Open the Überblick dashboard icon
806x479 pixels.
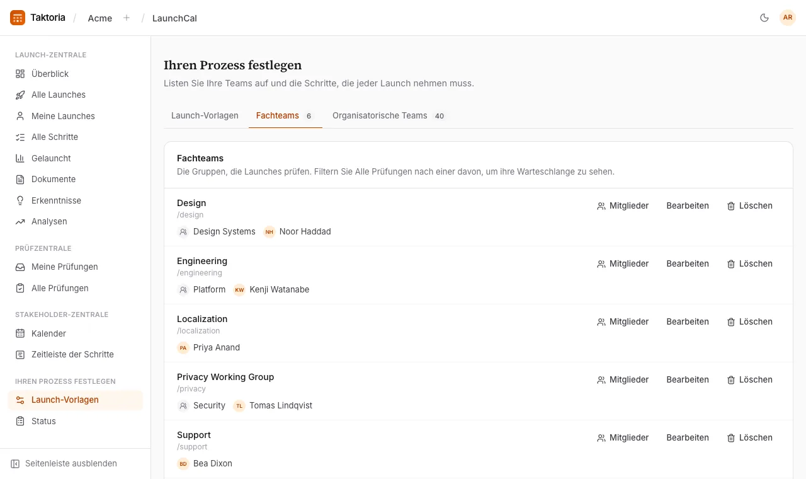tap(20, 74)
